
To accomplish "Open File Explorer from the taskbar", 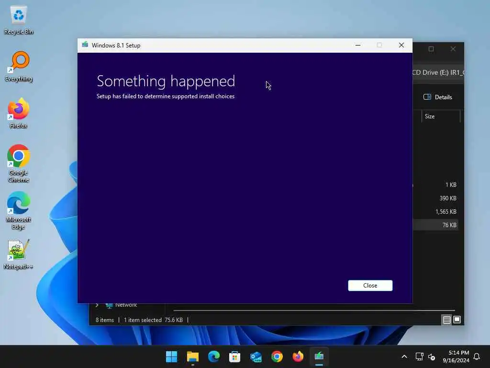I will pyautogui.click(x=192, y=356).
